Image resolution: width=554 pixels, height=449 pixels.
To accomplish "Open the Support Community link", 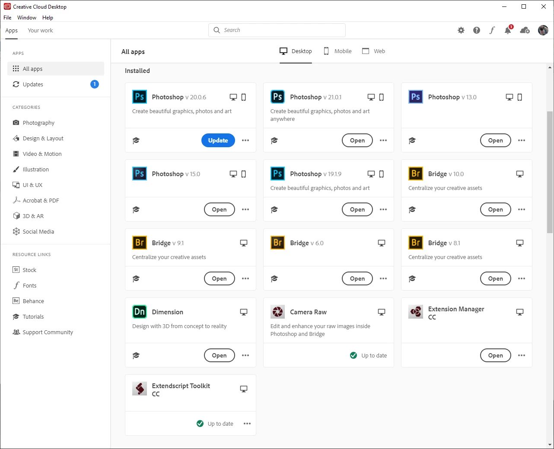I will pyautogui.click(x=56, y=332).
